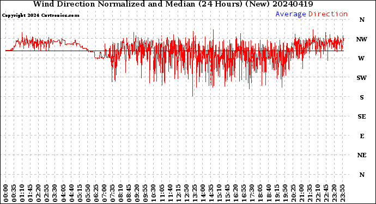
Task: Click the 15:45 time label
Action: 228,193
